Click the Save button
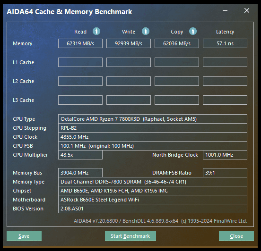The height and width of the screenshot is (251, 261). (24, 236)
